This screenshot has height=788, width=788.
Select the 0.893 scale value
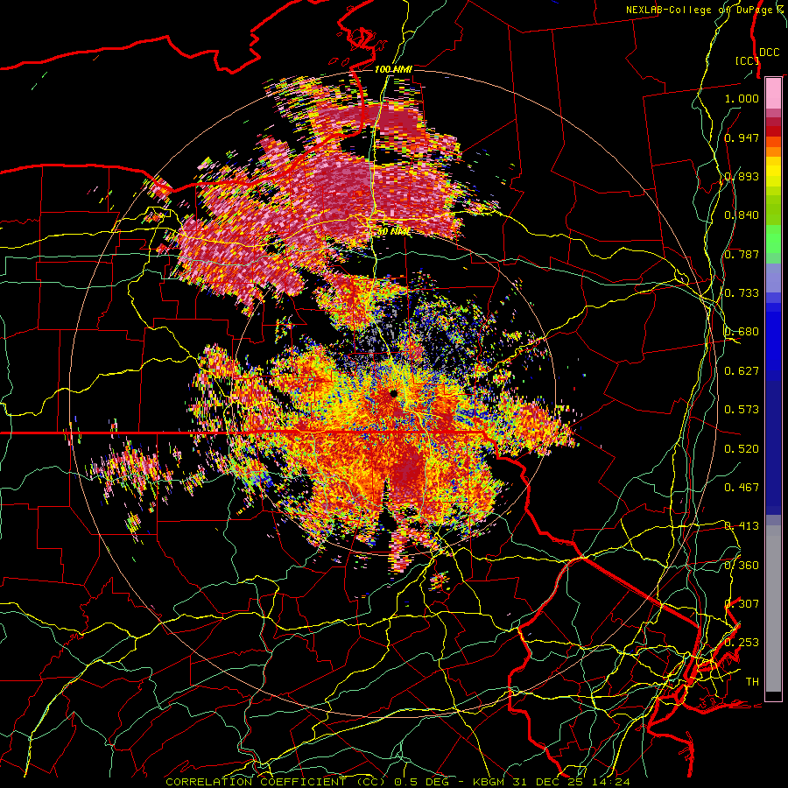(x=742, y=176)
